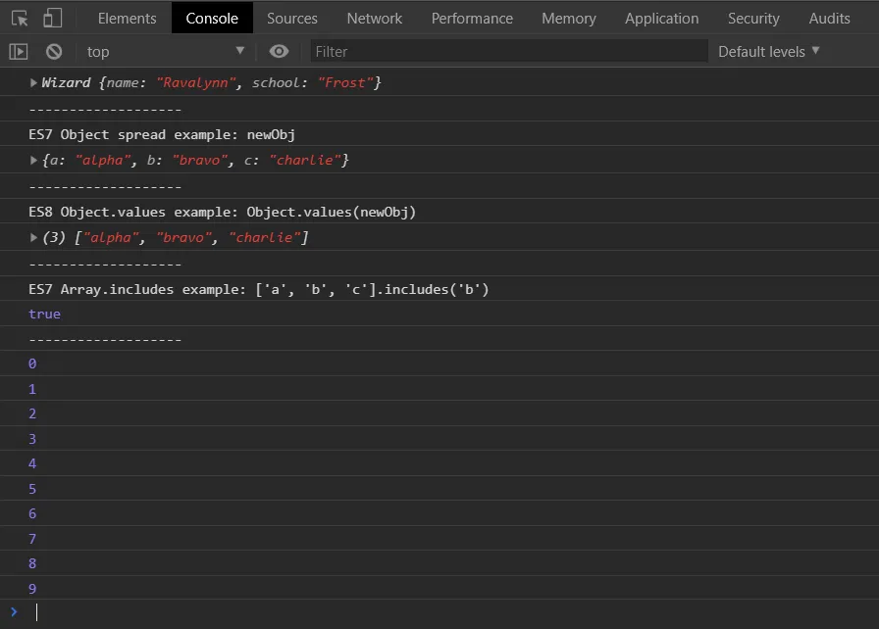The height and width of the screenshot is (629, 879).
Task: Open the Application tab
Action: coord(661,19)
